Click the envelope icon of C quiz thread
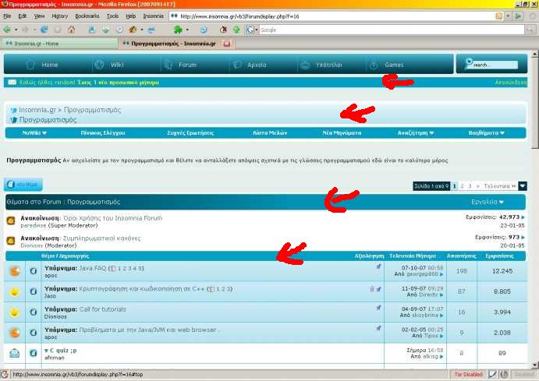Screen dimensions: 539x381 tap(15, 353)
